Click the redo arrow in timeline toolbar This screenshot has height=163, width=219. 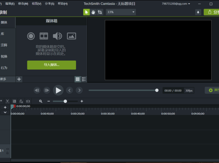[x=1, y=101]
